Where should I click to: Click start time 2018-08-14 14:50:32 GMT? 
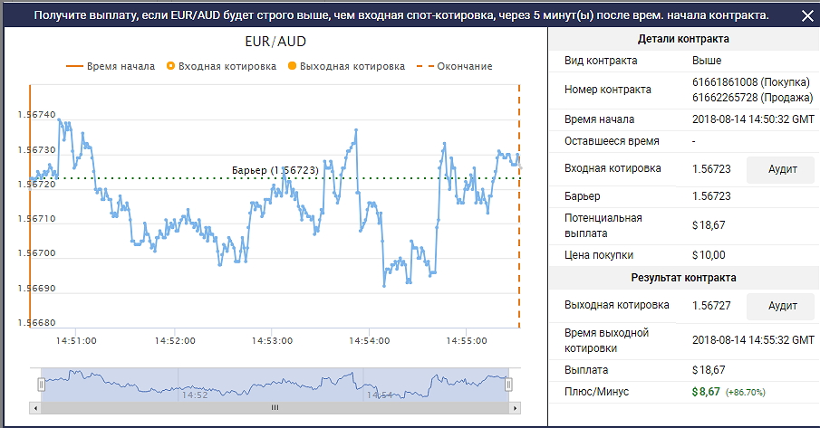click(753, 119)
